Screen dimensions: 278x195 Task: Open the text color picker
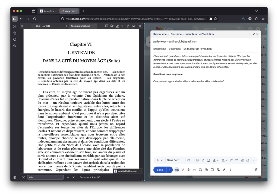coord(214,160)
